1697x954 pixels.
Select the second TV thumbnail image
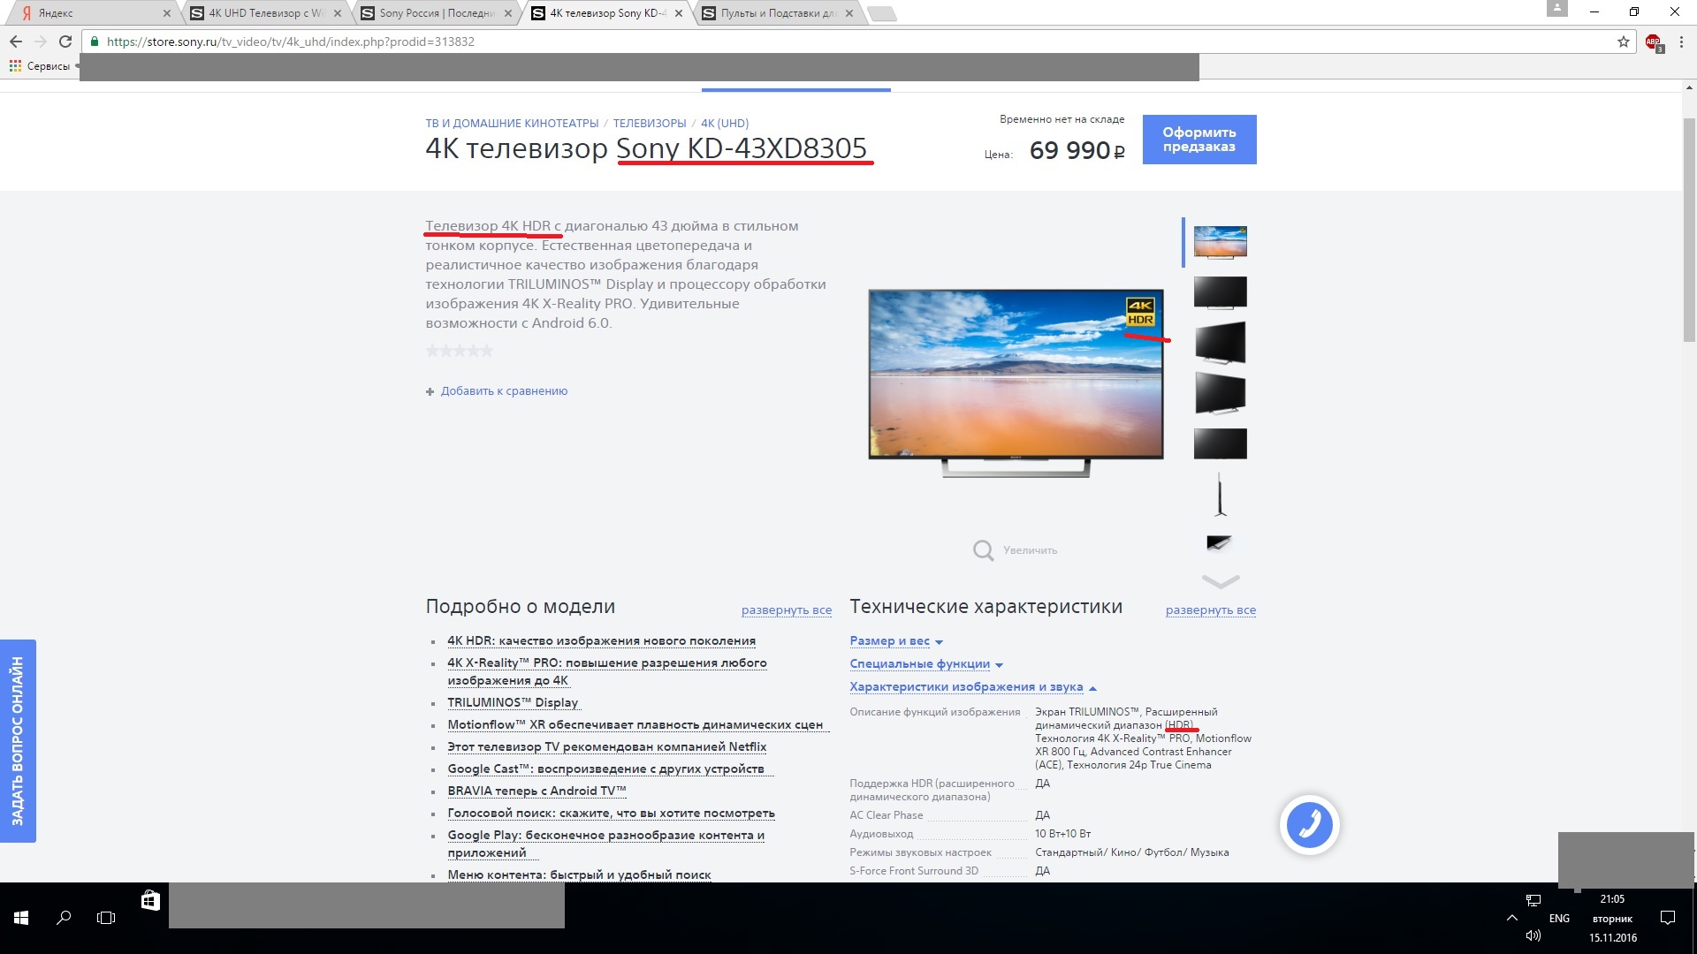pyautogui.click(x=1220, y=292)
